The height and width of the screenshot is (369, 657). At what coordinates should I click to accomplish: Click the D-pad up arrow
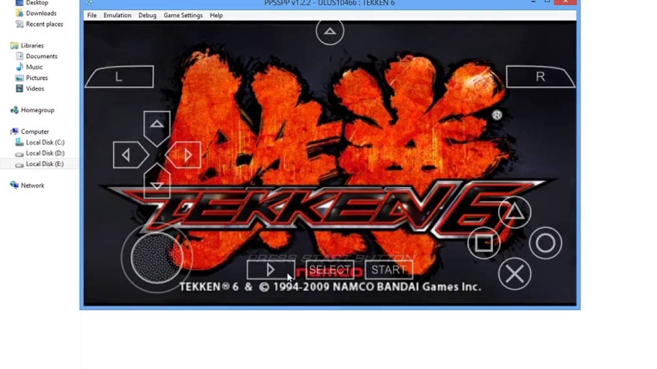[x=157, y=127]
